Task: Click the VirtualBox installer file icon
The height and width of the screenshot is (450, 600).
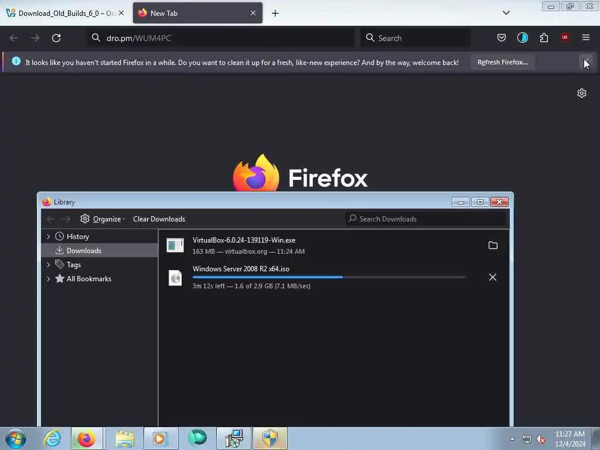Action: coord(175,246)
